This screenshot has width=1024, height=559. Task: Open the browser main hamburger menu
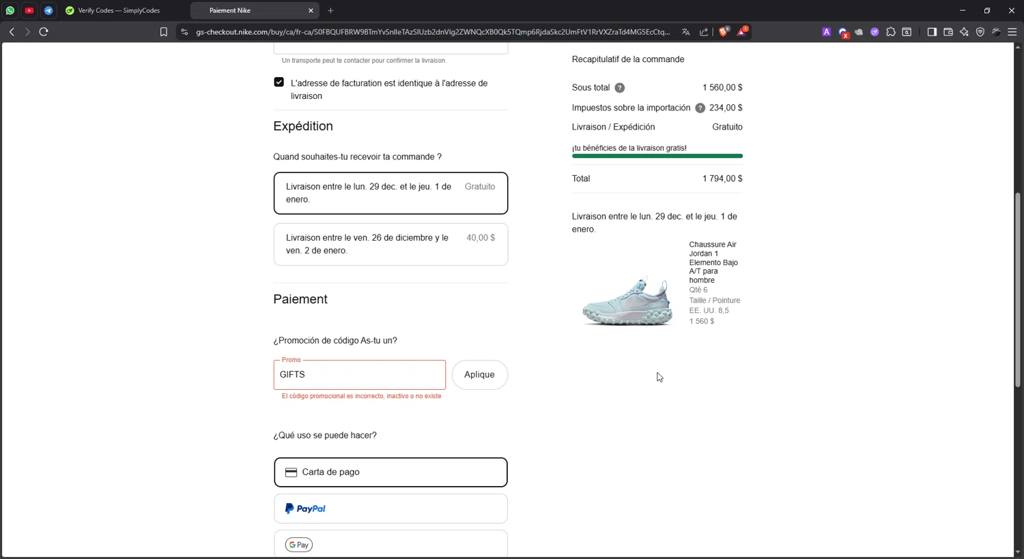point(1012,32)
